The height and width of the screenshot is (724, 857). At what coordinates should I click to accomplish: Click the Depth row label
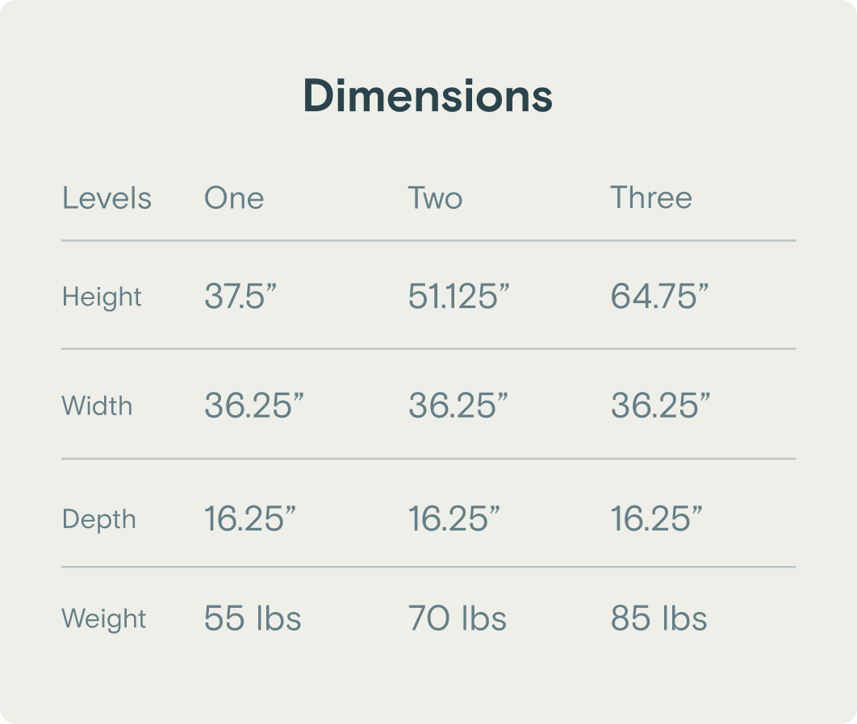click(x=98, y=519)
